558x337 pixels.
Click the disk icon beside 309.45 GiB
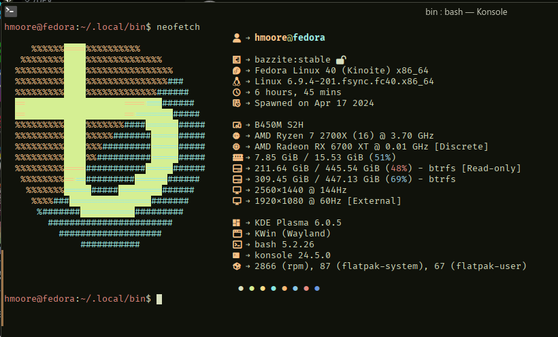(x=237, y=179)
